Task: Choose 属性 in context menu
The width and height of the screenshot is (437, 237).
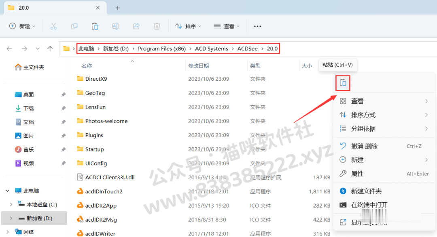Action: [384, 174]
